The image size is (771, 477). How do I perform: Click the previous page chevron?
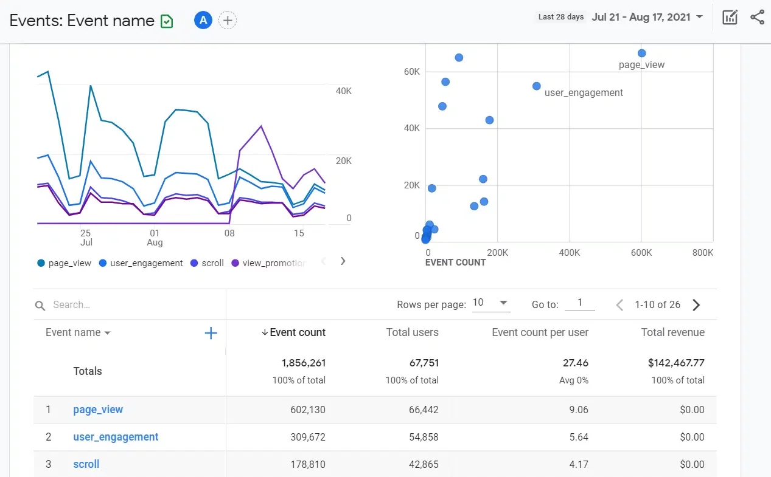(619, 304)
